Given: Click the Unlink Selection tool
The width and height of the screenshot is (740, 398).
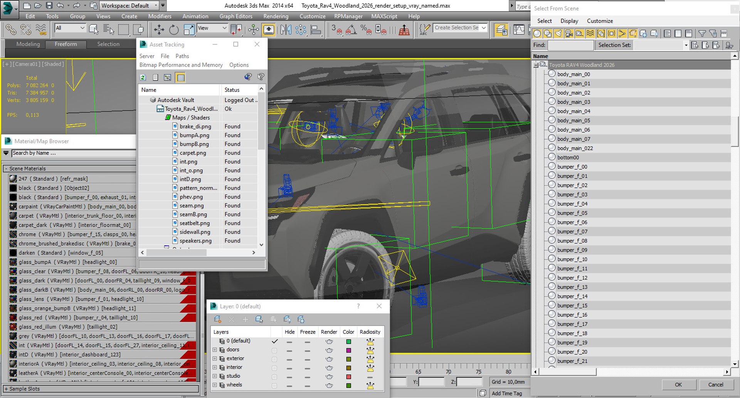Looking at the screenshot, I should (25, 30).
